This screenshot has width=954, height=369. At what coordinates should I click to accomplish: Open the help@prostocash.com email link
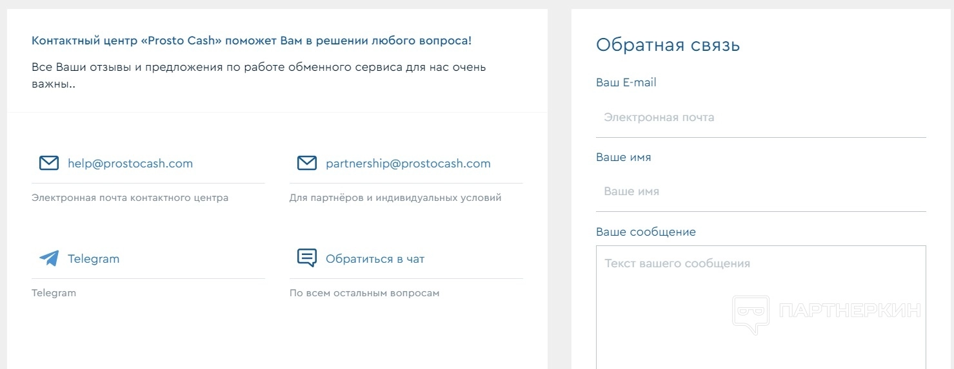click(130, 164)
